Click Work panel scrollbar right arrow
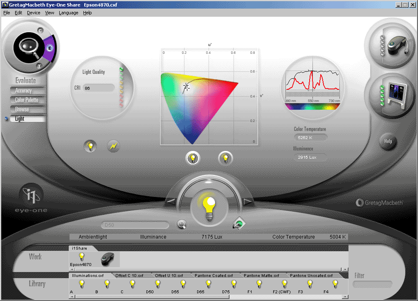 pyautogui.click(x=345, y=269)
